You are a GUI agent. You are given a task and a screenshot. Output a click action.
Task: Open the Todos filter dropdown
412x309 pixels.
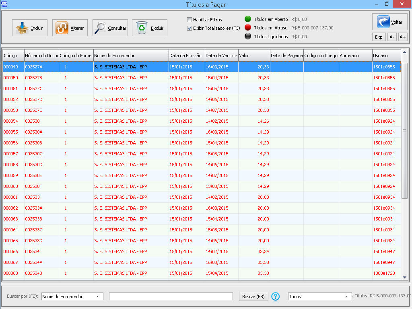click(x=346, y=297)
